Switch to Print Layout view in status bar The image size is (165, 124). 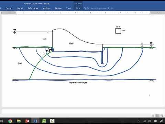point(157,115)
